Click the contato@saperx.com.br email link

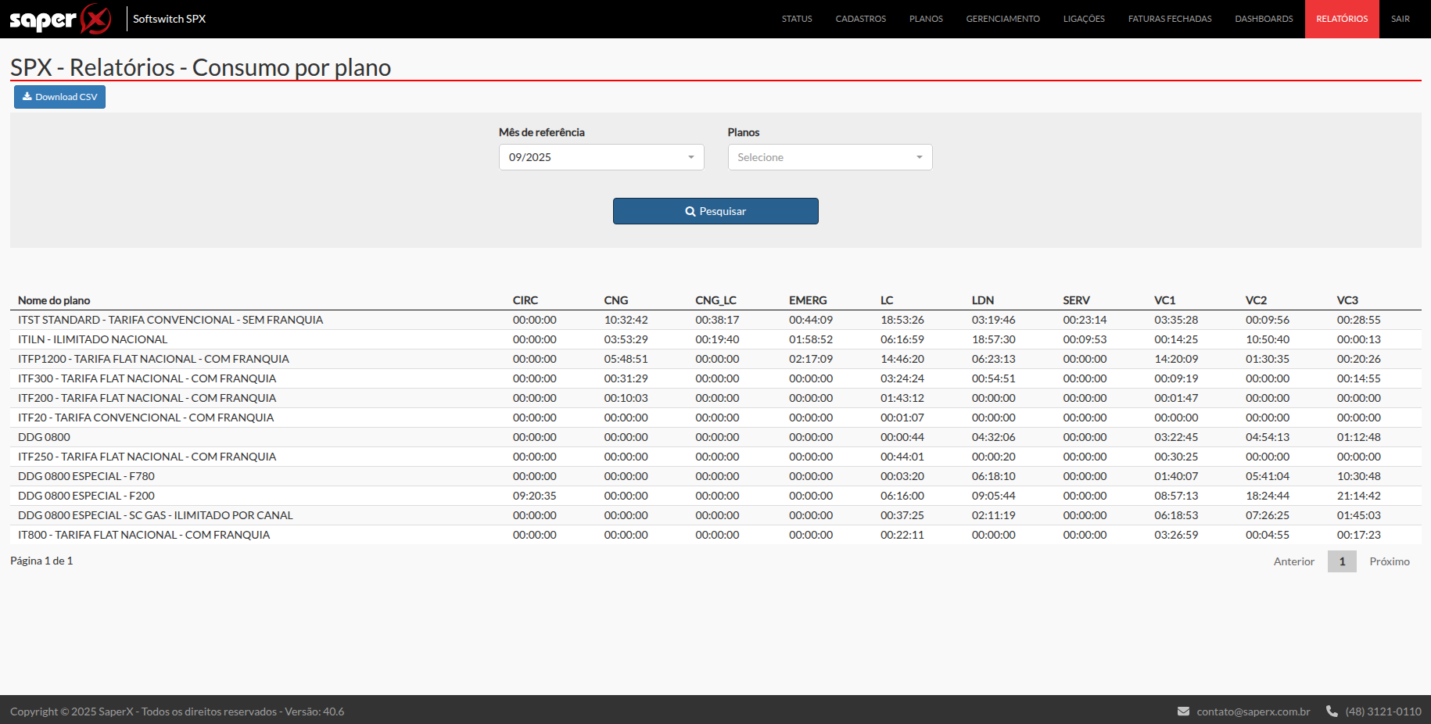coord(1253,711)
